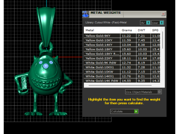The height and width of the screenshot is (134, 179).
Task: Select the Yellow Gold:18KY row
Action: click(122, 49)
